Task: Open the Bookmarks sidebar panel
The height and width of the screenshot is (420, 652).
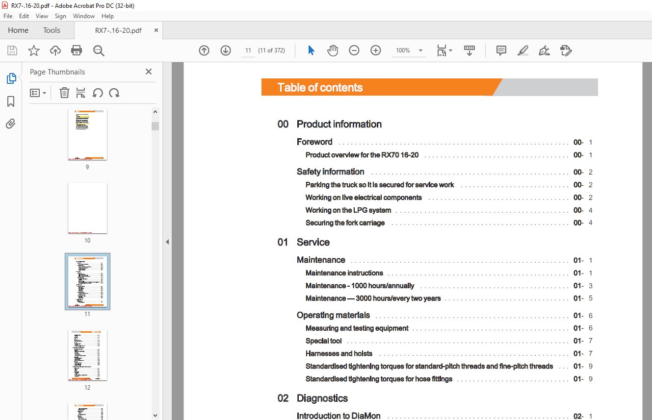Action: click(x=11, y=101)
